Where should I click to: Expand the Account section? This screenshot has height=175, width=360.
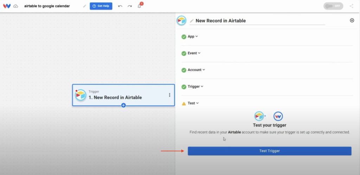[196, 70]
